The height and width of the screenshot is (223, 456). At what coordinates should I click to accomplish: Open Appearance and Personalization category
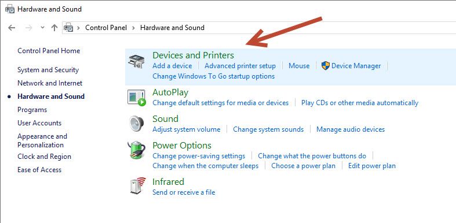click(42, 140)
